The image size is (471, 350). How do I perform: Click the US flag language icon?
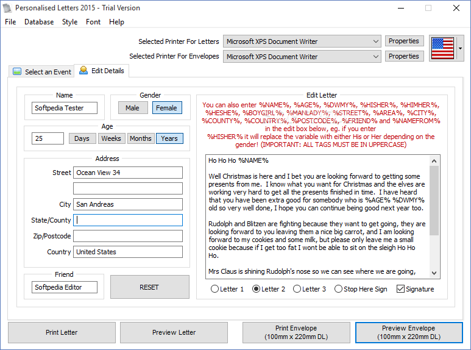[x=442, y=48]
